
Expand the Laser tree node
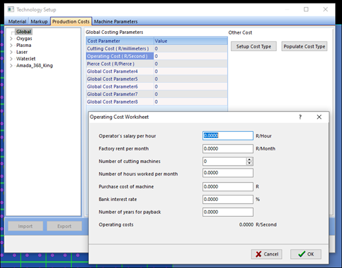(x=11, y=52)
